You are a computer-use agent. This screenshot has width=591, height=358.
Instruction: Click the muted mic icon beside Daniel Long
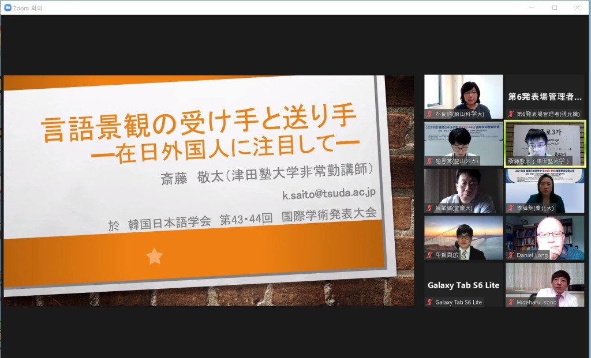tap(511, 255)
